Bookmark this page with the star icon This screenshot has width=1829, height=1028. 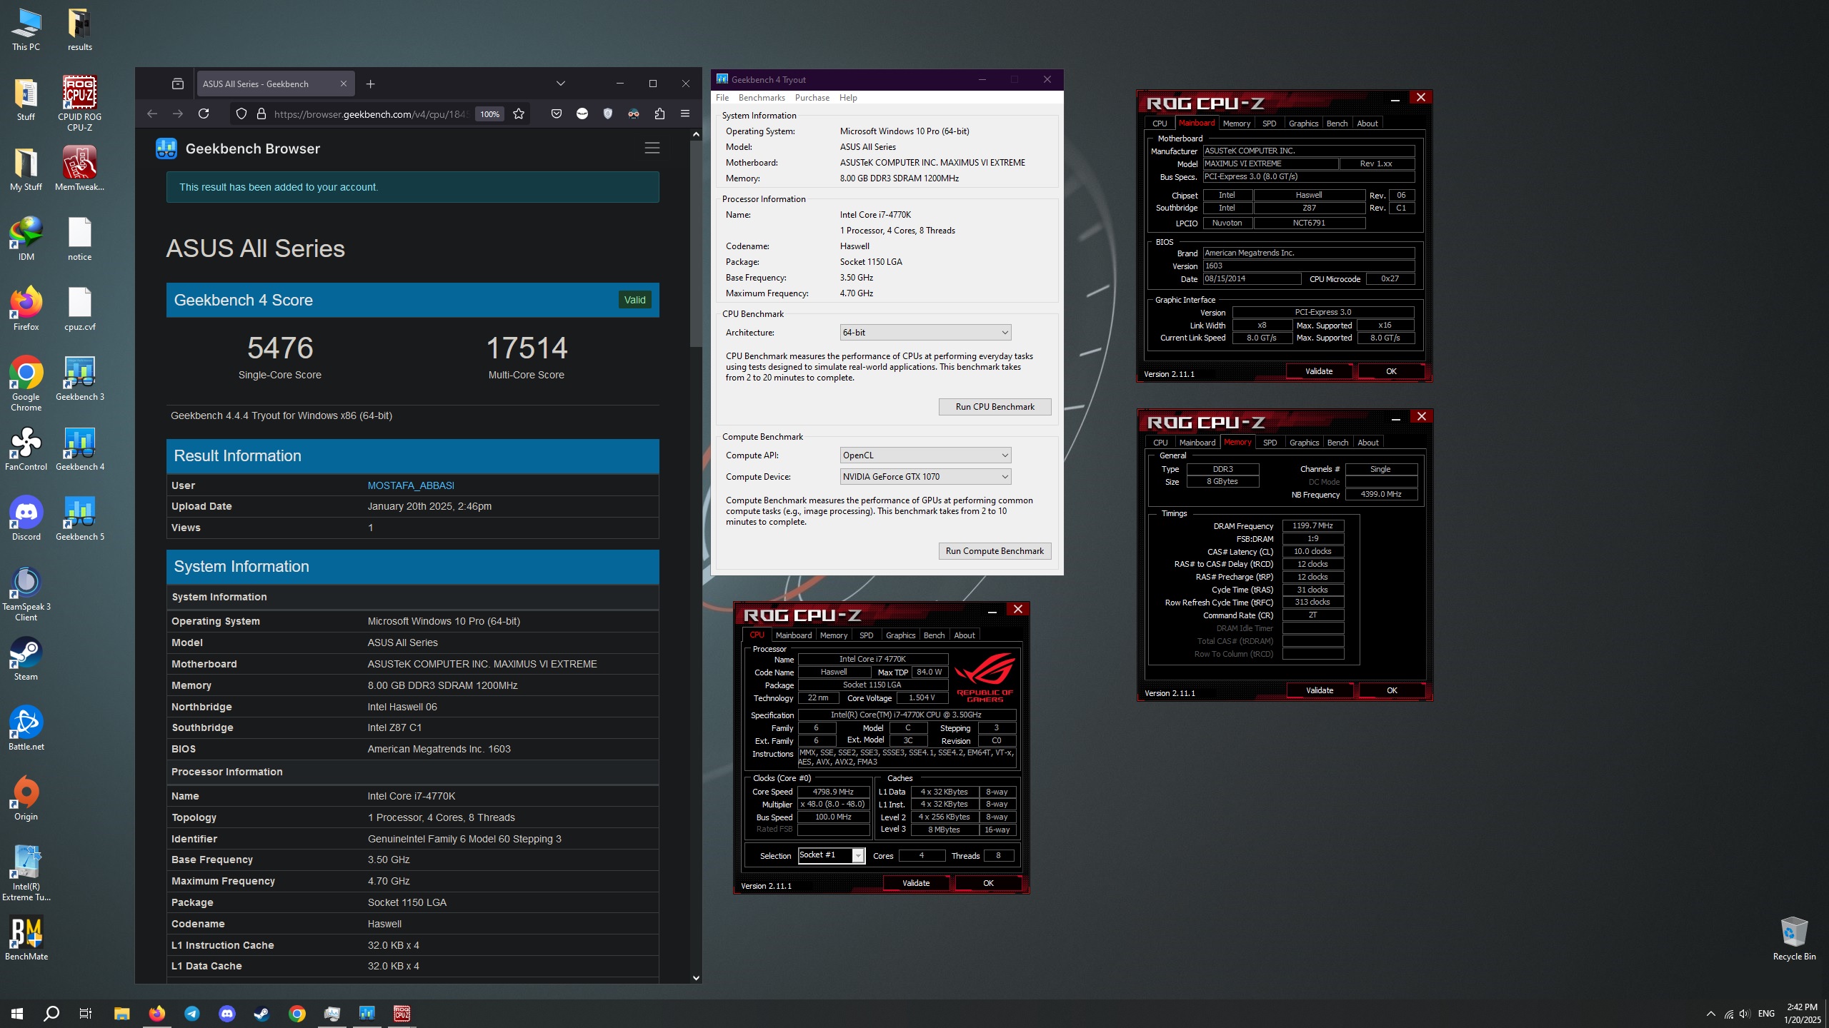pos(519,114)
